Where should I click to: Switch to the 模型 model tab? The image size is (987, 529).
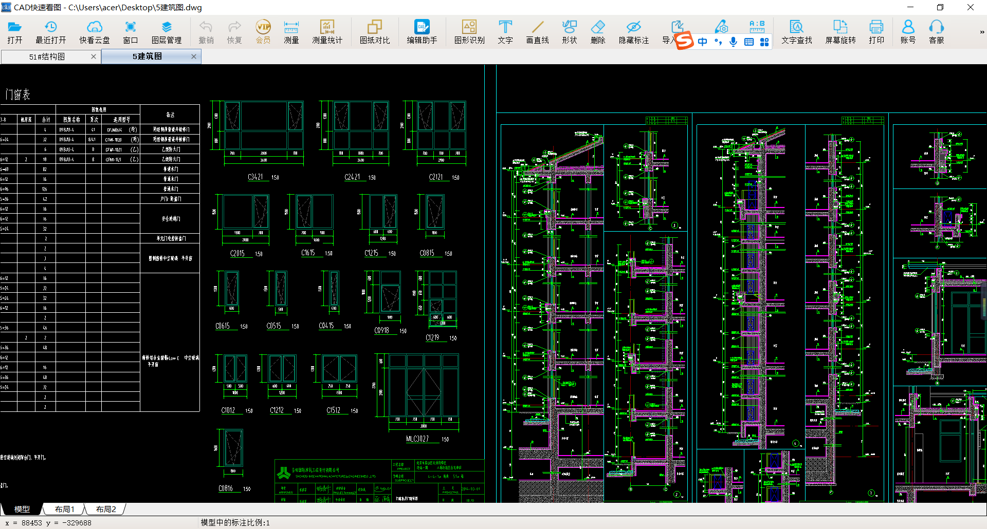point(22,509)
